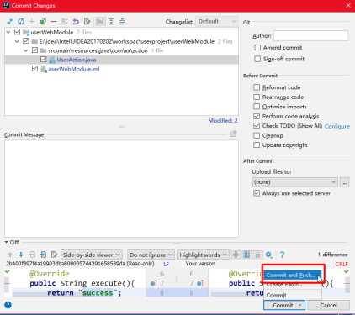Open the Changelist Default dropdown
The image size is (355, 315).
pyautogui.click(x=216, y=21)
